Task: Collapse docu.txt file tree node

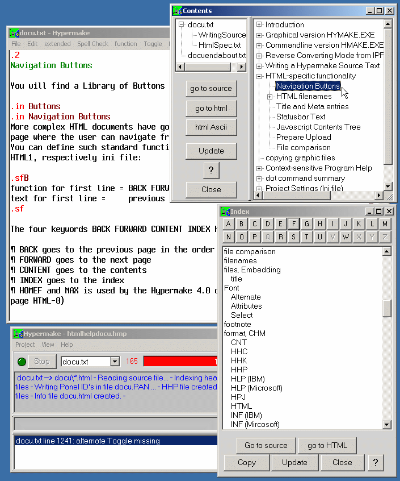Action: coord(182,24)
